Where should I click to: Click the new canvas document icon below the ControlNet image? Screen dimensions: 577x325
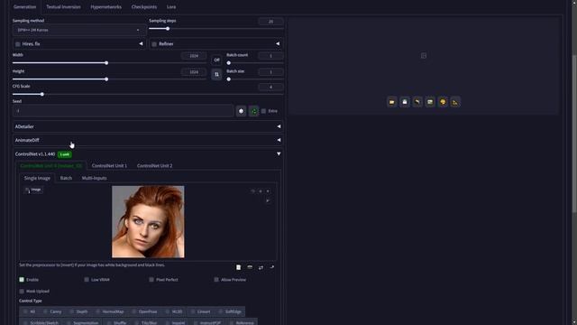click(x=238, y=267)
